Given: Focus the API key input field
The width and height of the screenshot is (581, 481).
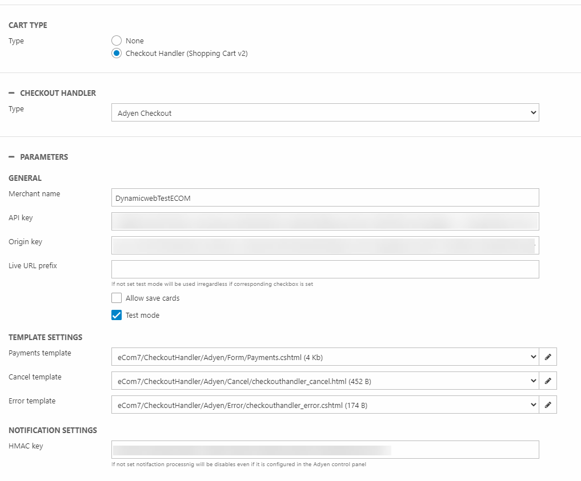Looking at the screenshot, I should pos(324,221).
